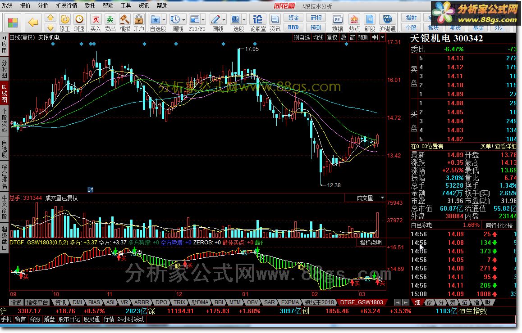
Task: Click the red 买入 buy icon
Action: click(x=96, y=19)
